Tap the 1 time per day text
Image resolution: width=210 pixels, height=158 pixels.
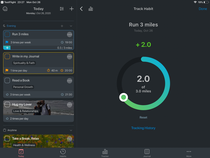tap(19, 70)
